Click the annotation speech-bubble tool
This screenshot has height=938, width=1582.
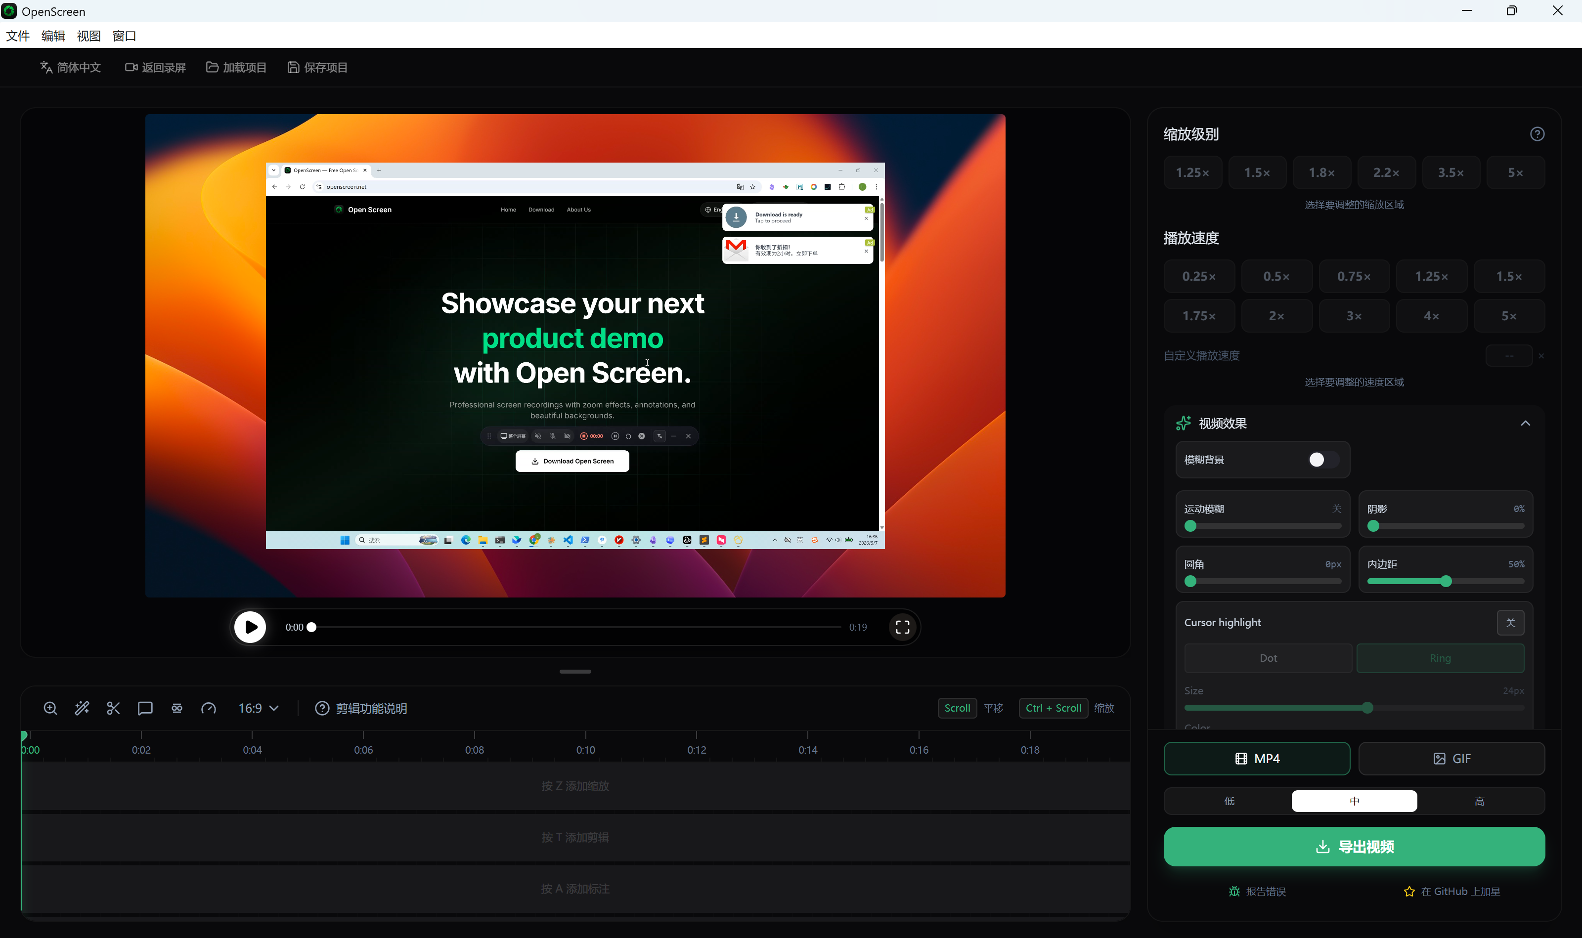145,708
